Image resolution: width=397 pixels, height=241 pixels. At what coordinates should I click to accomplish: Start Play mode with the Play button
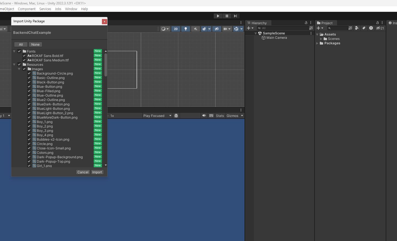[218, 16]
